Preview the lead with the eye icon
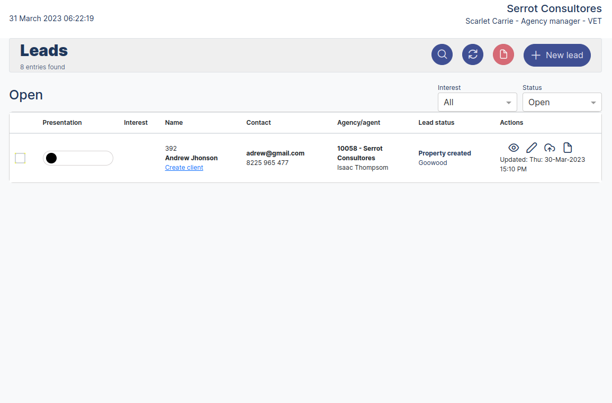The height and width of the screenshot is (403, 612). point(514,148)
